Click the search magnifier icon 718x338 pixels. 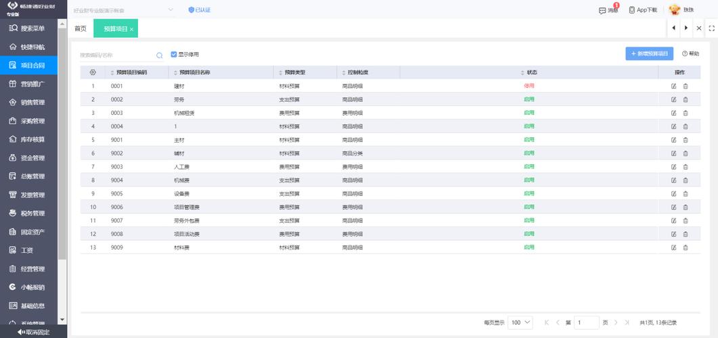[x=160, y=55]
